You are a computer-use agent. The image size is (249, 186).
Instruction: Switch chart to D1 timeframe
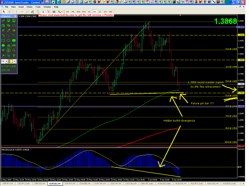point(100,12)
